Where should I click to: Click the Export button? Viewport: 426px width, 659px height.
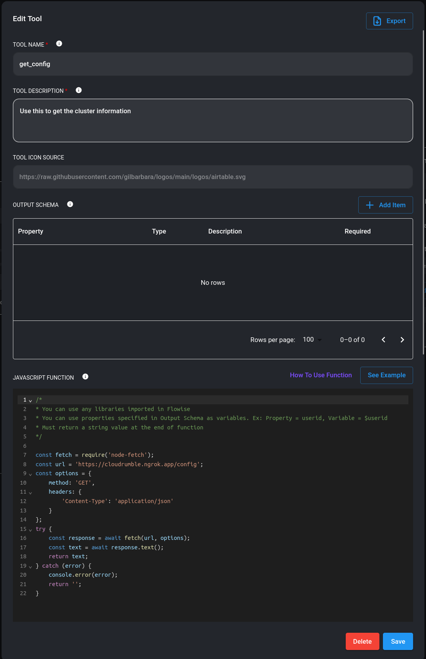(389, 21)
